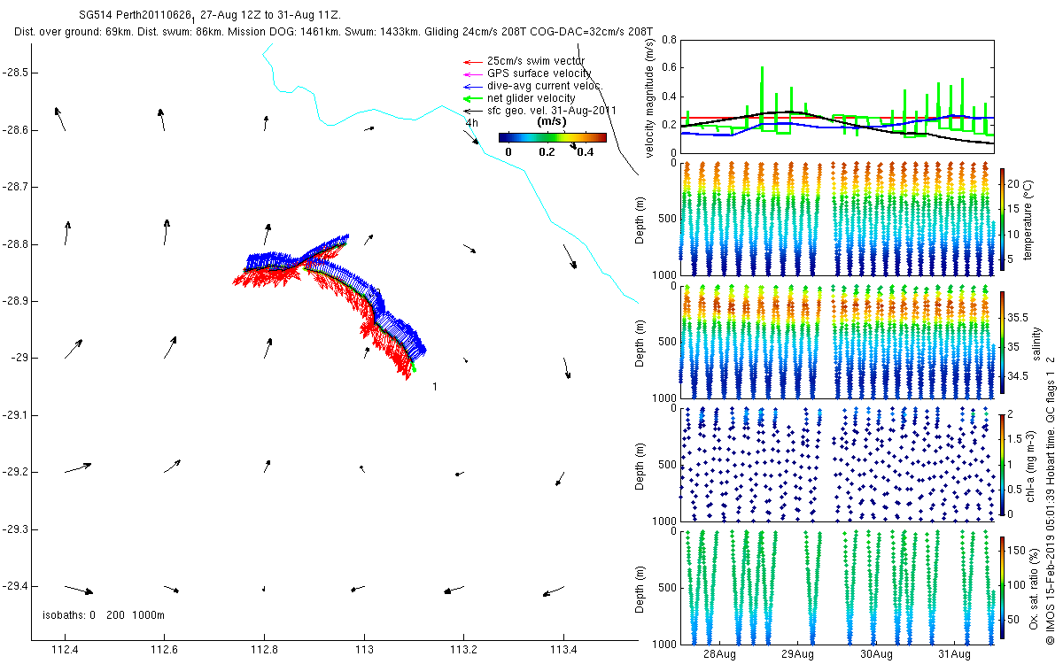
Task: Click the velocity (m/s) colorbar
Action: pyautogui.click(x=553, y=137)
